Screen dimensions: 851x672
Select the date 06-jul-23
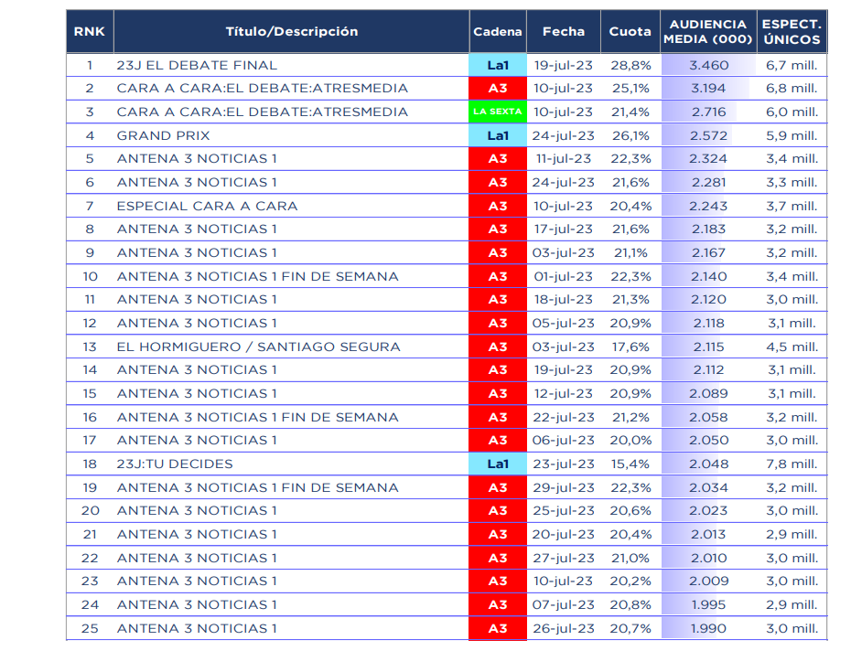[564, 441]
